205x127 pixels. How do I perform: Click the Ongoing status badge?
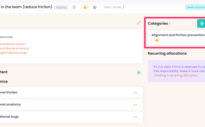61,7
